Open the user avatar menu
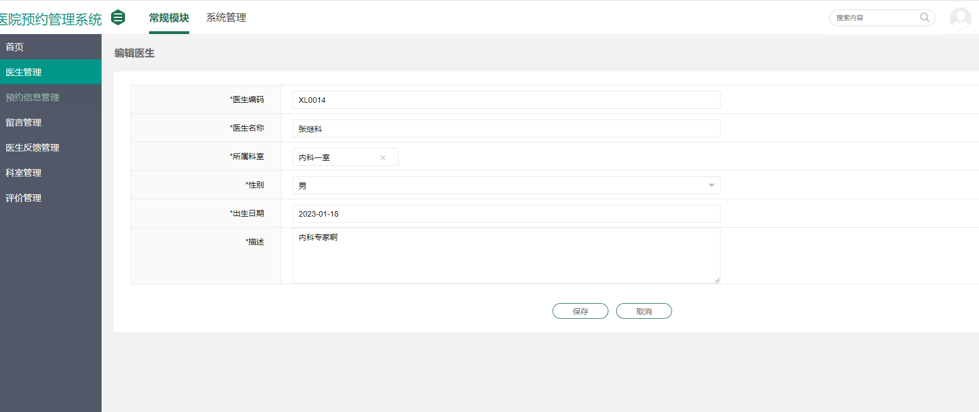Image resolution: width=979 pixels, height=412 pixels. click(x=960, y=18)
